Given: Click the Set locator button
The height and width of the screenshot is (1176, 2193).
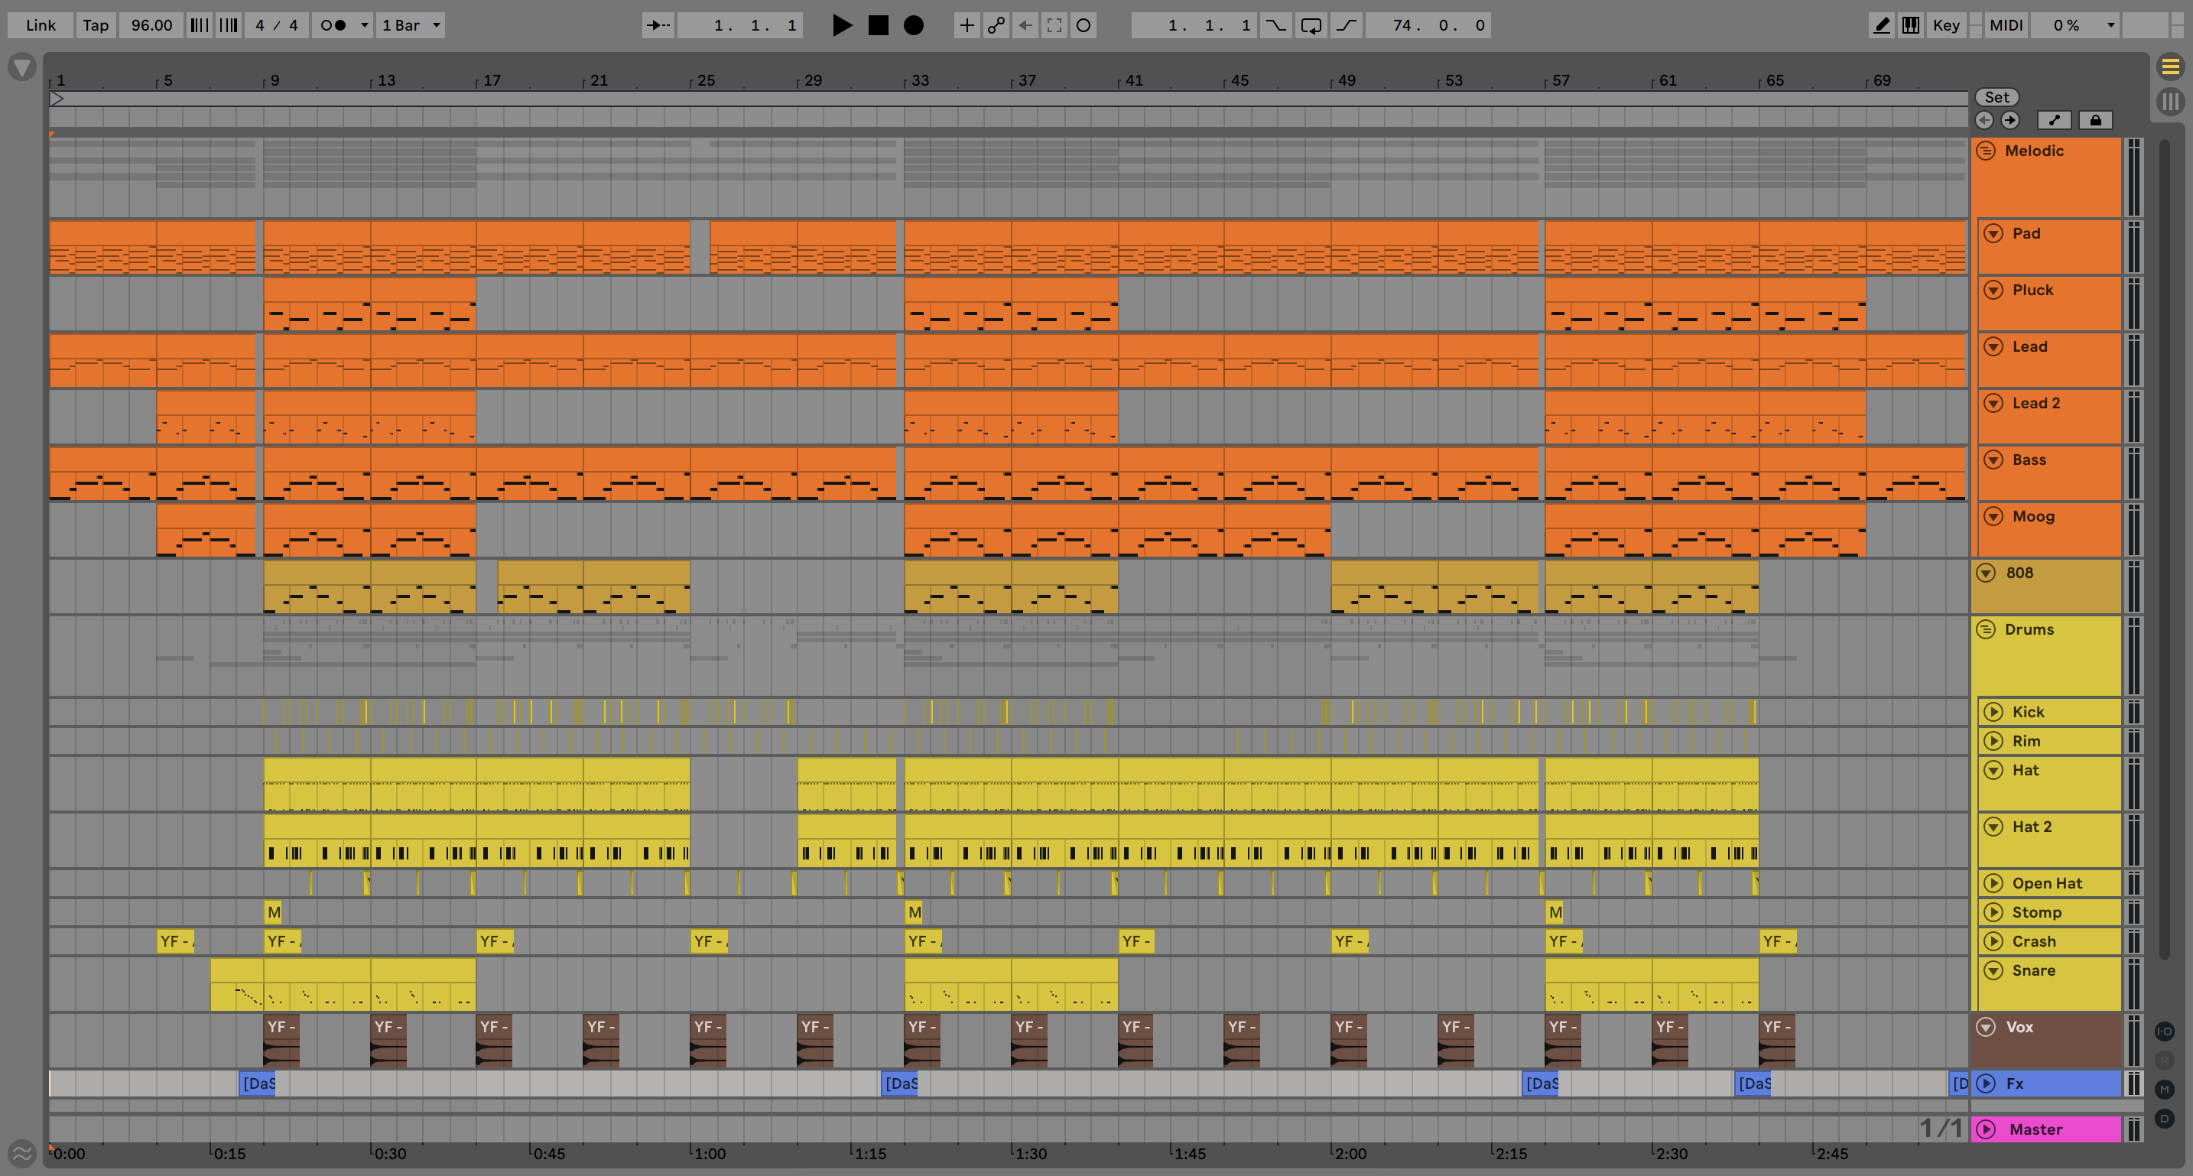Looking at the screenshot, I should [x=1996, y=97].
